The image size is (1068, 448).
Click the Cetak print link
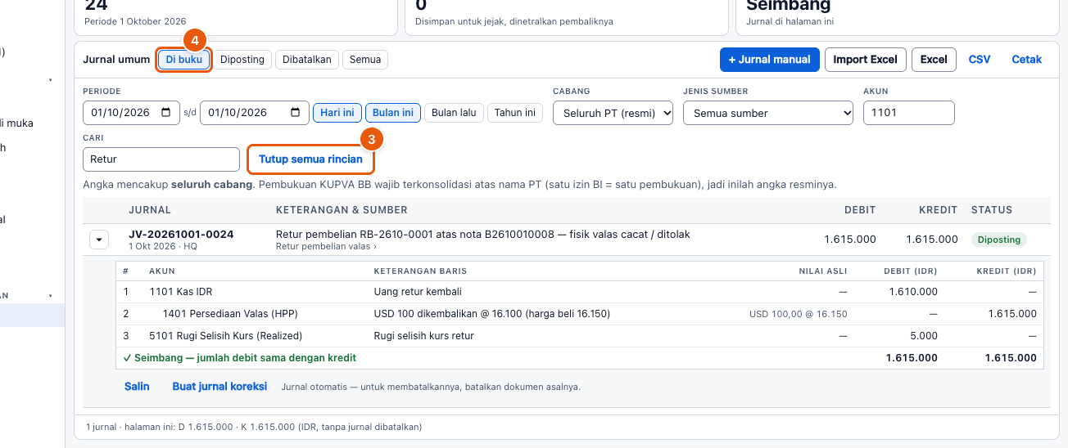(1027, 60)
